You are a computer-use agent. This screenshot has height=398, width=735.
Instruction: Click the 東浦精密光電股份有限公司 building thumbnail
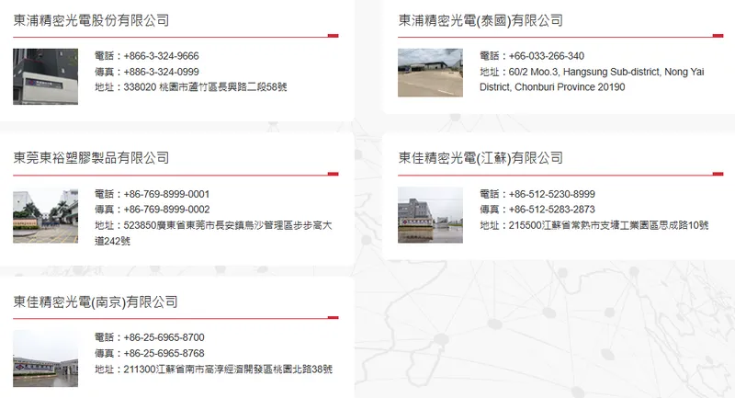(46, 76)
